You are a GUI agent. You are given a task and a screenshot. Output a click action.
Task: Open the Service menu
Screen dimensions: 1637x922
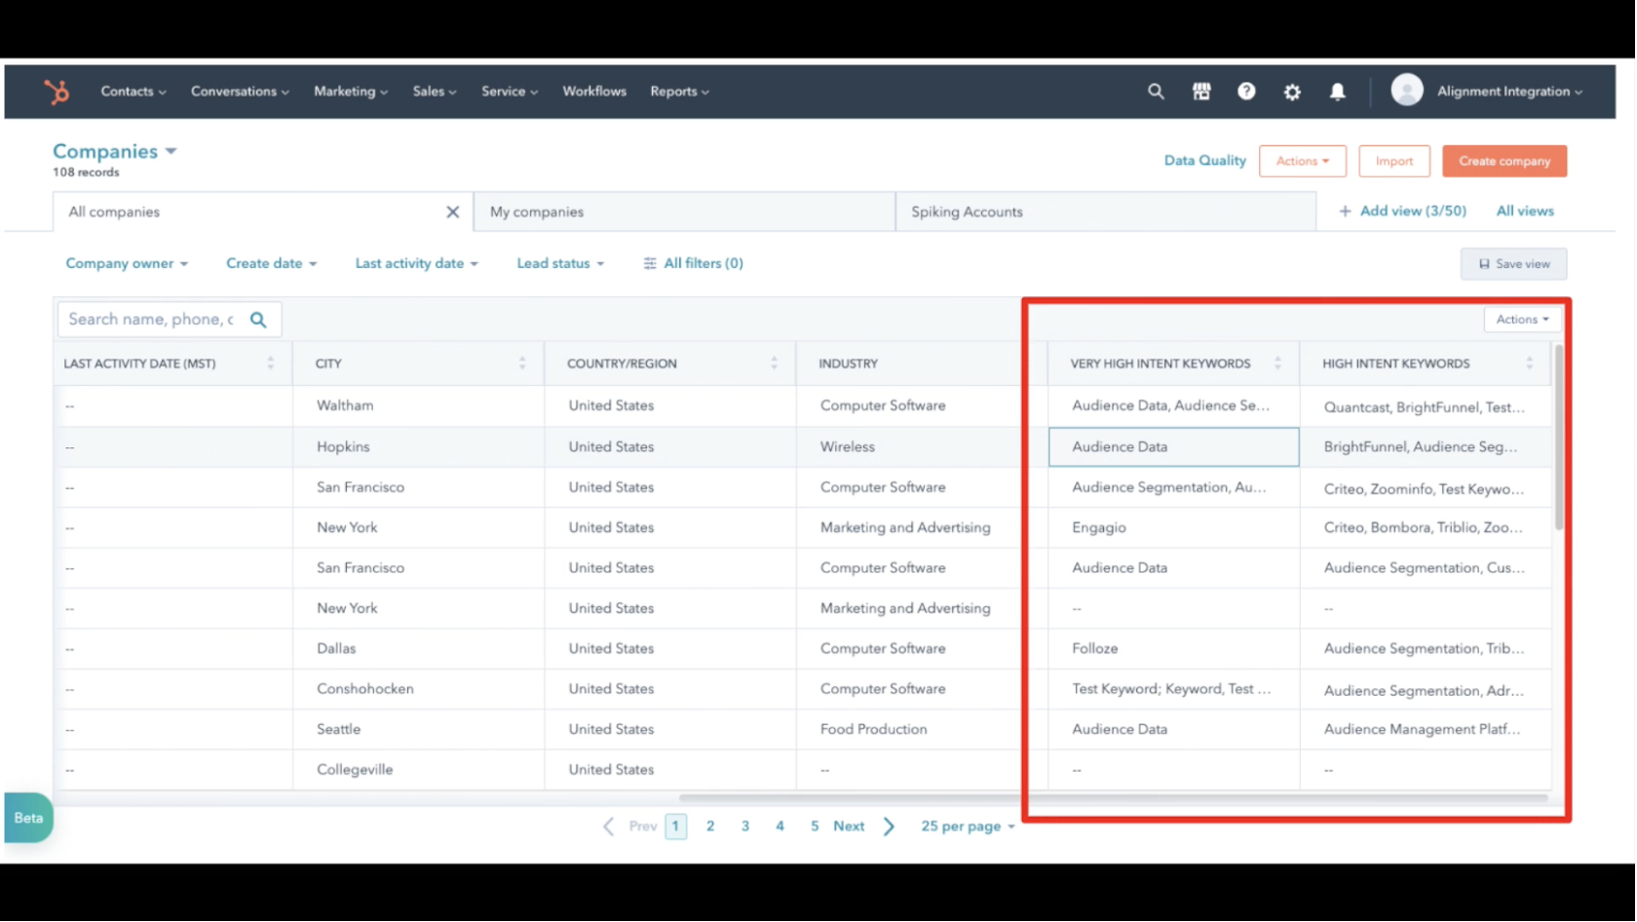pyautogui.click(x=510, y=92)
